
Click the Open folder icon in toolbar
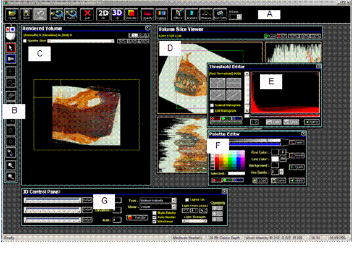point(12,14)
